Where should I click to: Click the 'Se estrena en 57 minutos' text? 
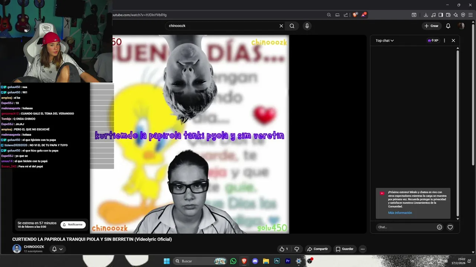37,223
